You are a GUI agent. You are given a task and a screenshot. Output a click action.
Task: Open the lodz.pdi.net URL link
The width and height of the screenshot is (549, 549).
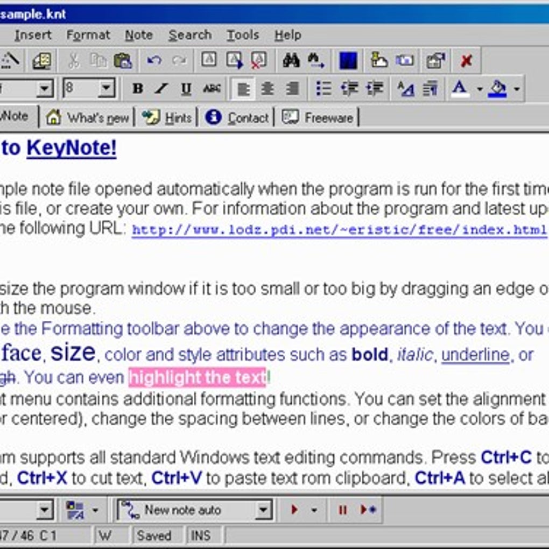[339, 230]
